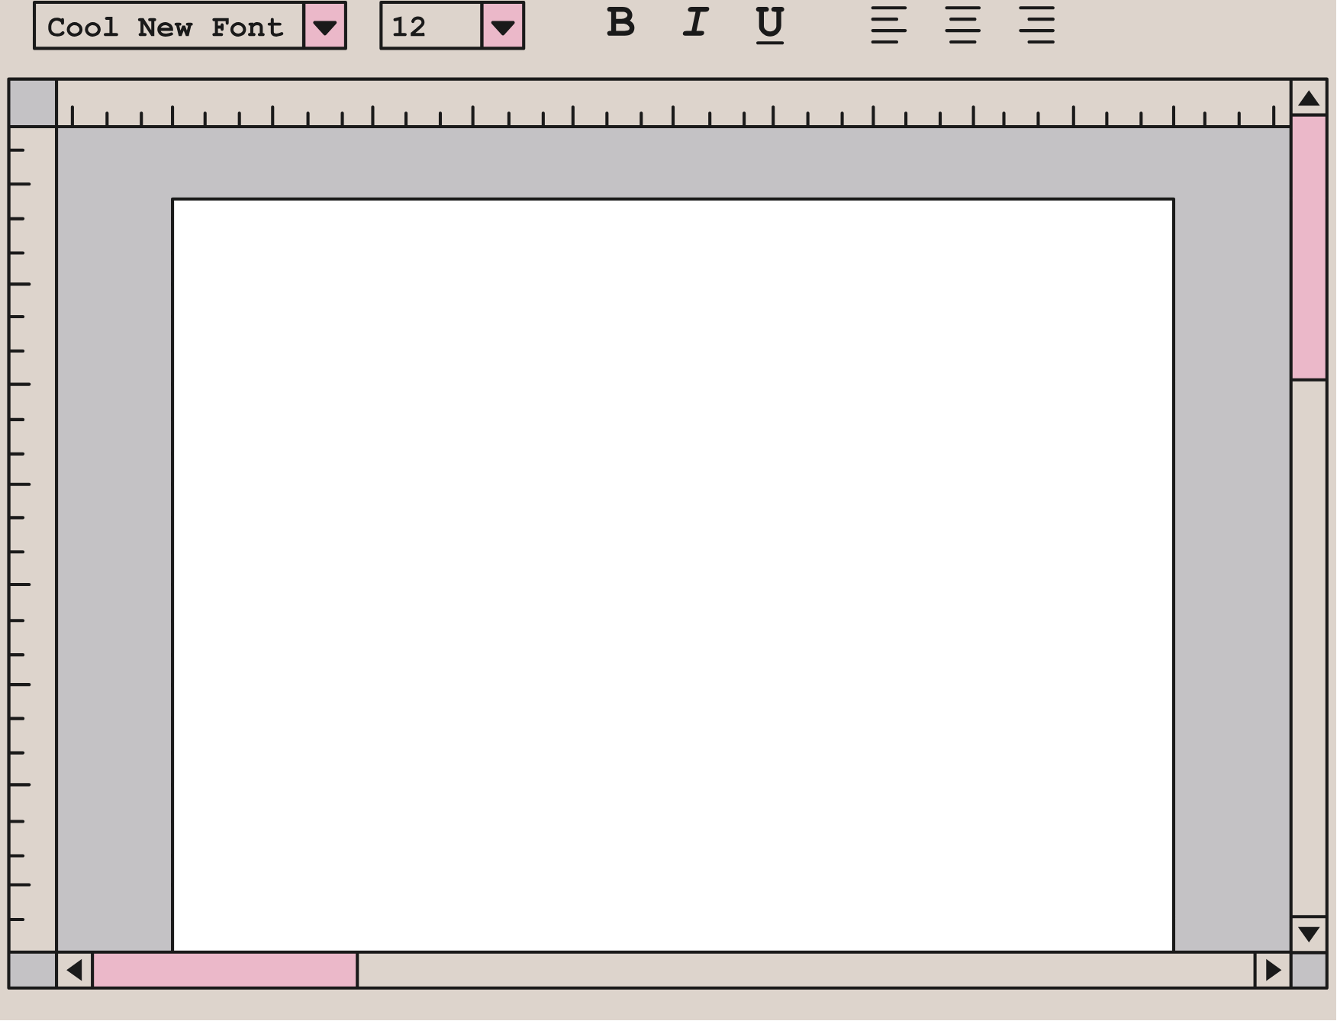
Task: Center align the text
Action: coord(962,25)
